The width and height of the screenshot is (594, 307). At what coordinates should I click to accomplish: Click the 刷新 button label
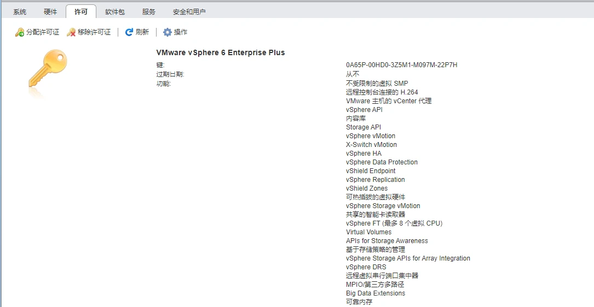(x=142, y=32)
